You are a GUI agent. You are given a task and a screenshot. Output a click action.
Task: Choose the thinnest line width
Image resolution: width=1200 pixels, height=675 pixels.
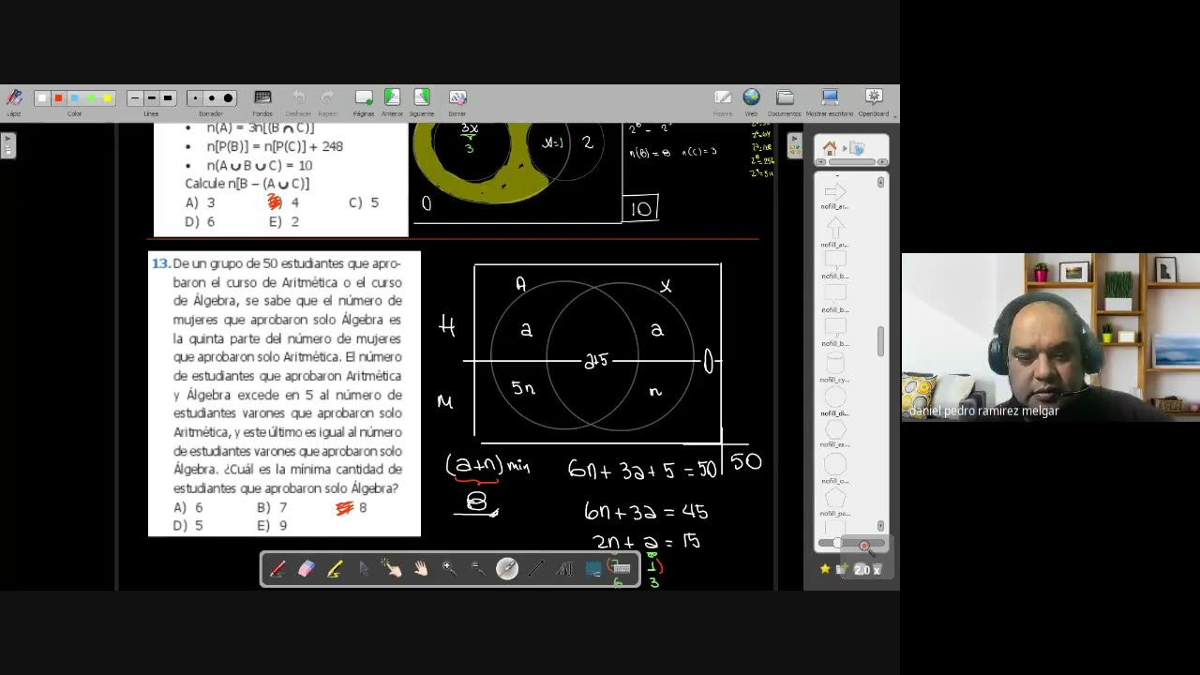pos(134,98)
